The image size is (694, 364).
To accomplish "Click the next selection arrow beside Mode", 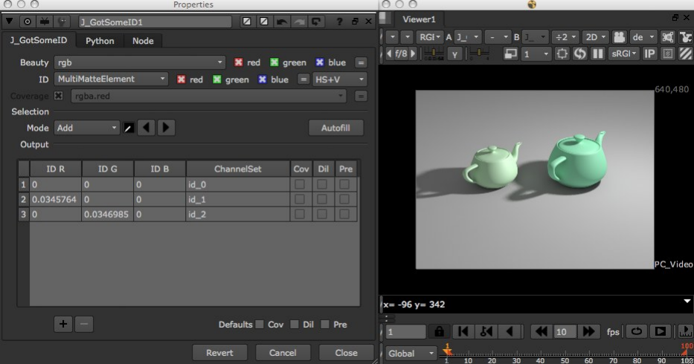I will pyautogui.click(x=166, y=128).
